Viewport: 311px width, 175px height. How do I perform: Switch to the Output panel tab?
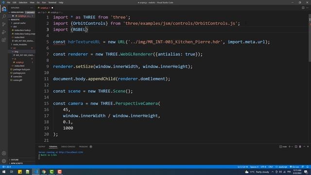tap(42, 147)
